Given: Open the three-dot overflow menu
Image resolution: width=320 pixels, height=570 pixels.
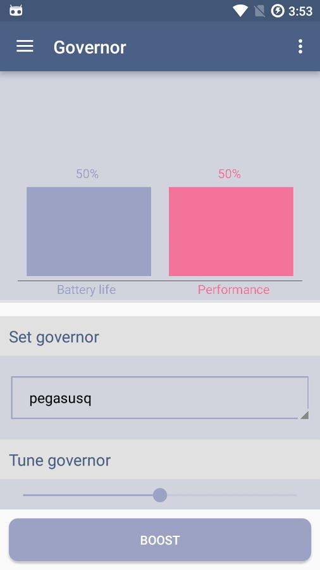Looking at the screenshot, I should click(300, 46).
